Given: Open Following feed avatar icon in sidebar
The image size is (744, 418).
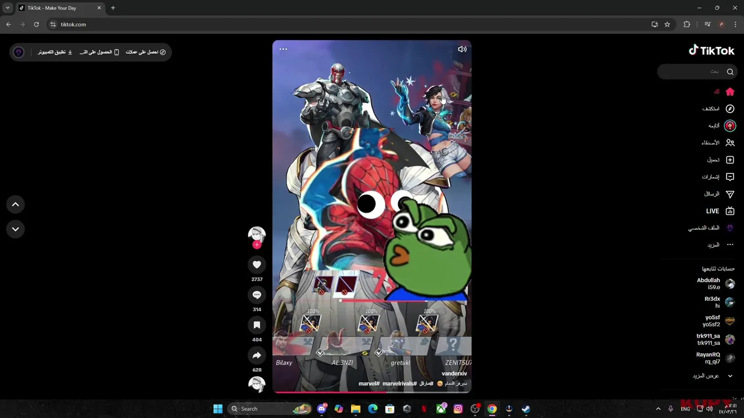Looking at the screenshot, I should [730, 125].
